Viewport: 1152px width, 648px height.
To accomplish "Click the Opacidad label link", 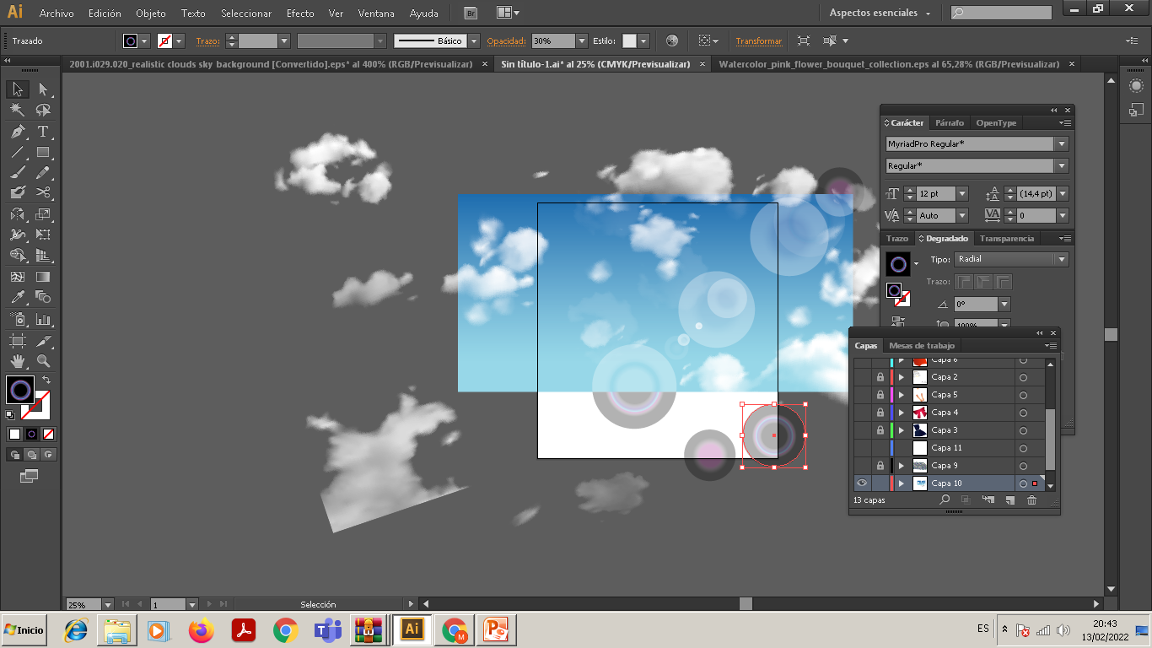I will coord(507,40).
